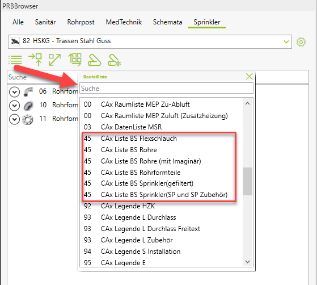Switch to the Sanitär tab
The image size is (317, 285).
coord(45,22)
